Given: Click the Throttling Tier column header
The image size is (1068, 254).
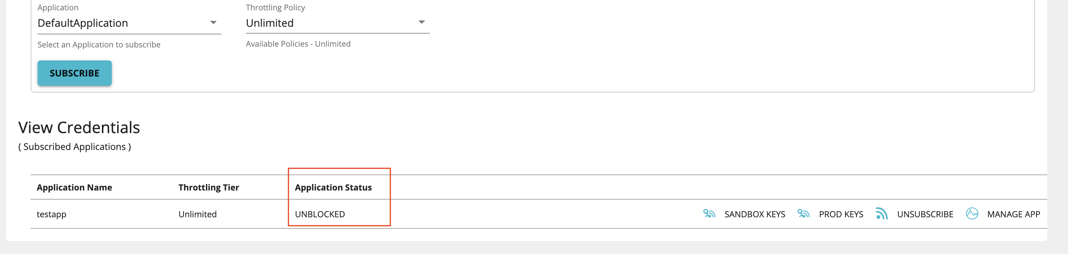Looking at the screenshot, I should pyautogui.click(x=208, y=187).
